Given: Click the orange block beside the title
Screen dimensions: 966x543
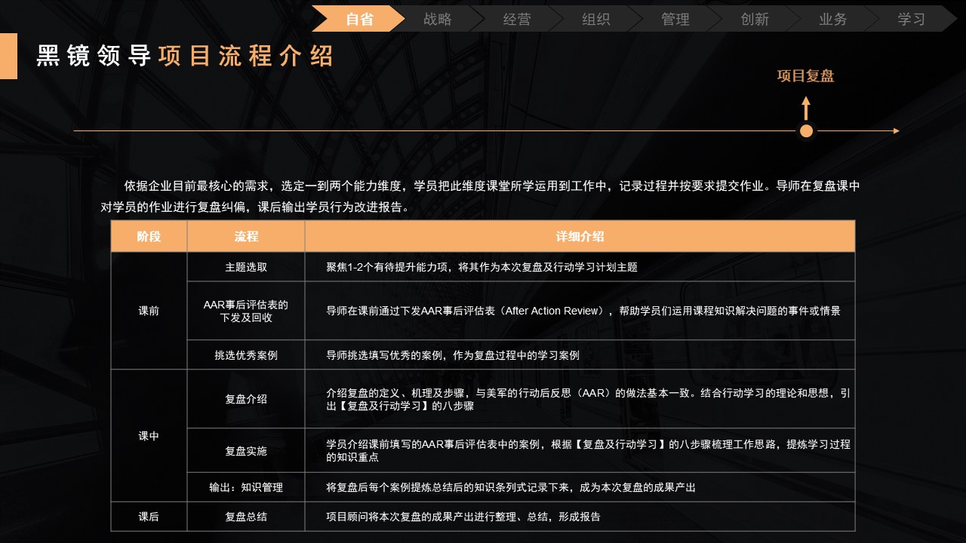Looking at the screenshot, I should (8, 56).
